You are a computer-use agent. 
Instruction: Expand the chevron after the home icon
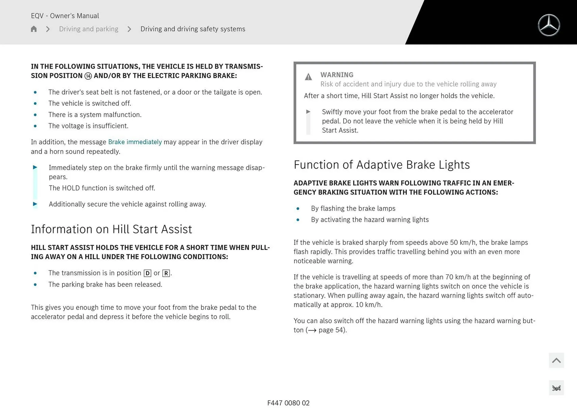point(47,29)
